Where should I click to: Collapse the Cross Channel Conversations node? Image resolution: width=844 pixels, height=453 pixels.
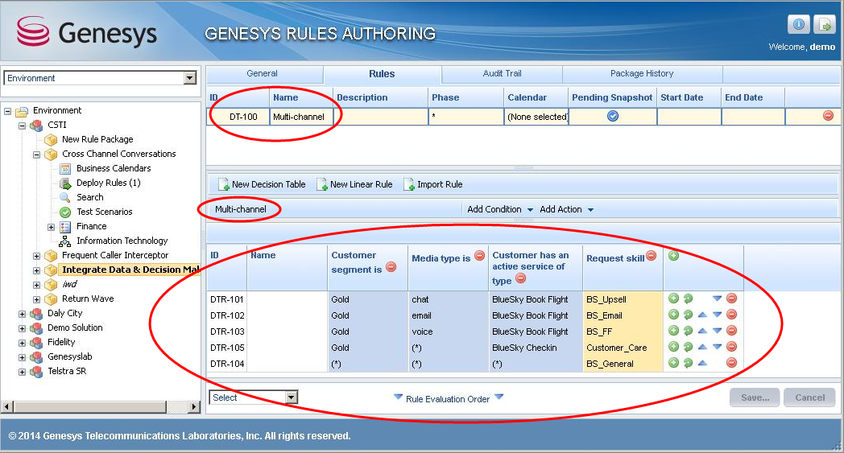click(x=37, y=154)
